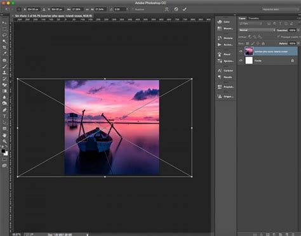Click the width percentage field
This screenshot has height=236, width=301.
pyautogui.click(x=77, y=10)
